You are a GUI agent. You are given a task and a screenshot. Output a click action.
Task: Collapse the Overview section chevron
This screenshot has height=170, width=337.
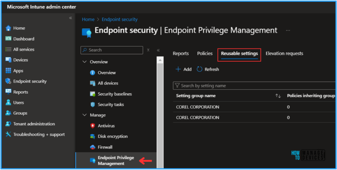coord(85,62)
